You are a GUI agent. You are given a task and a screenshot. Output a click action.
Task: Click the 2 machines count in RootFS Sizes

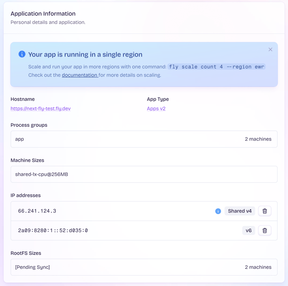pyautogui.click(x=258, y=267)
